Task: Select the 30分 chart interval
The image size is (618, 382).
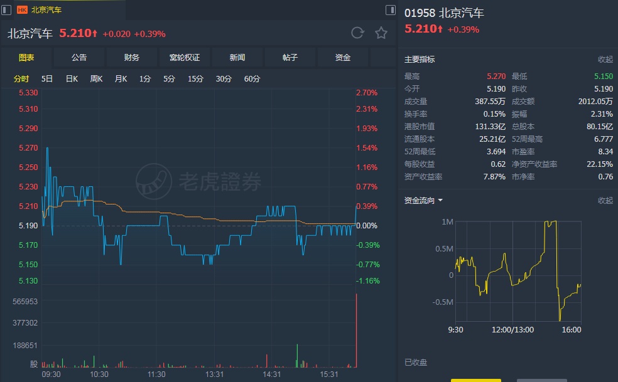Action: [x=224, y=79]
